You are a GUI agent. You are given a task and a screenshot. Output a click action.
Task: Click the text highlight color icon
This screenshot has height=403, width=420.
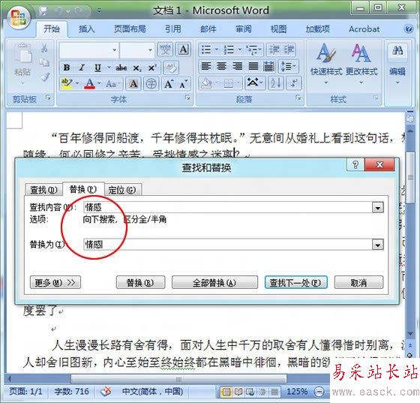66,83
